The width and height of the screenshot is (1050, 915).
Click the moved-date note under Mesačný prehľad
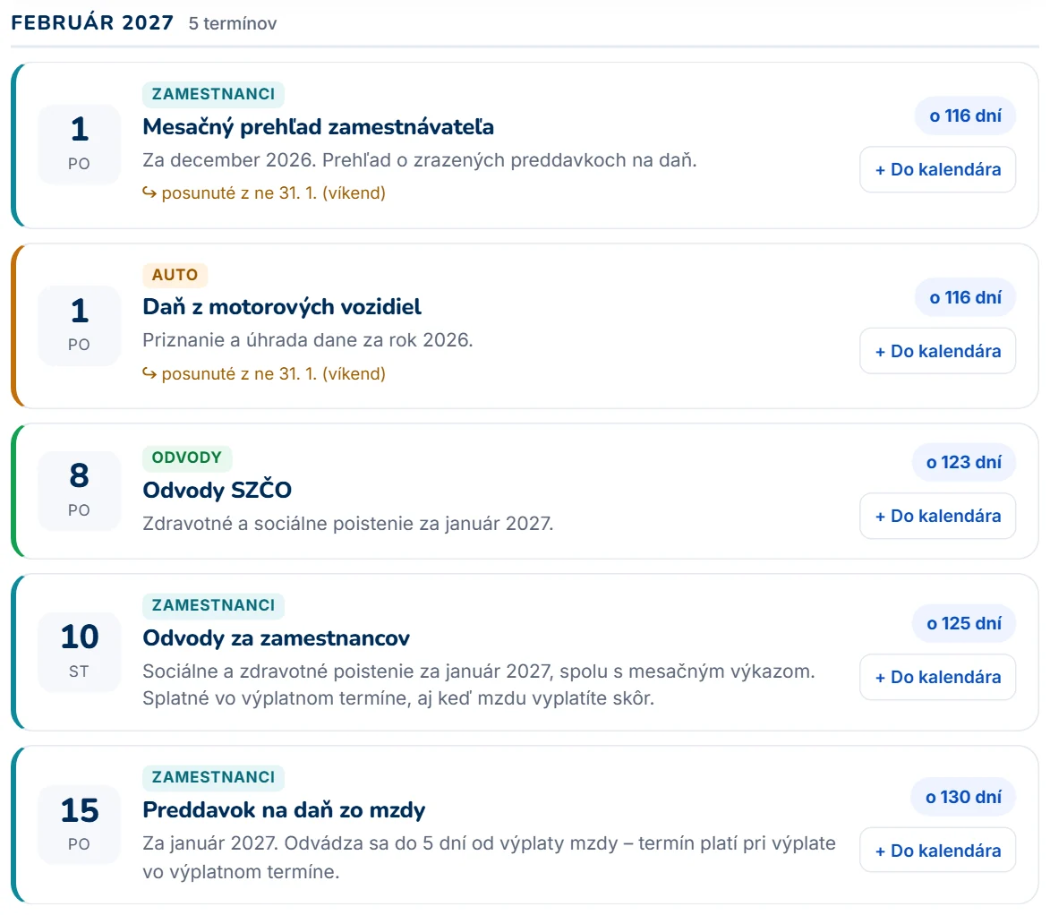(x=264, y=192)
